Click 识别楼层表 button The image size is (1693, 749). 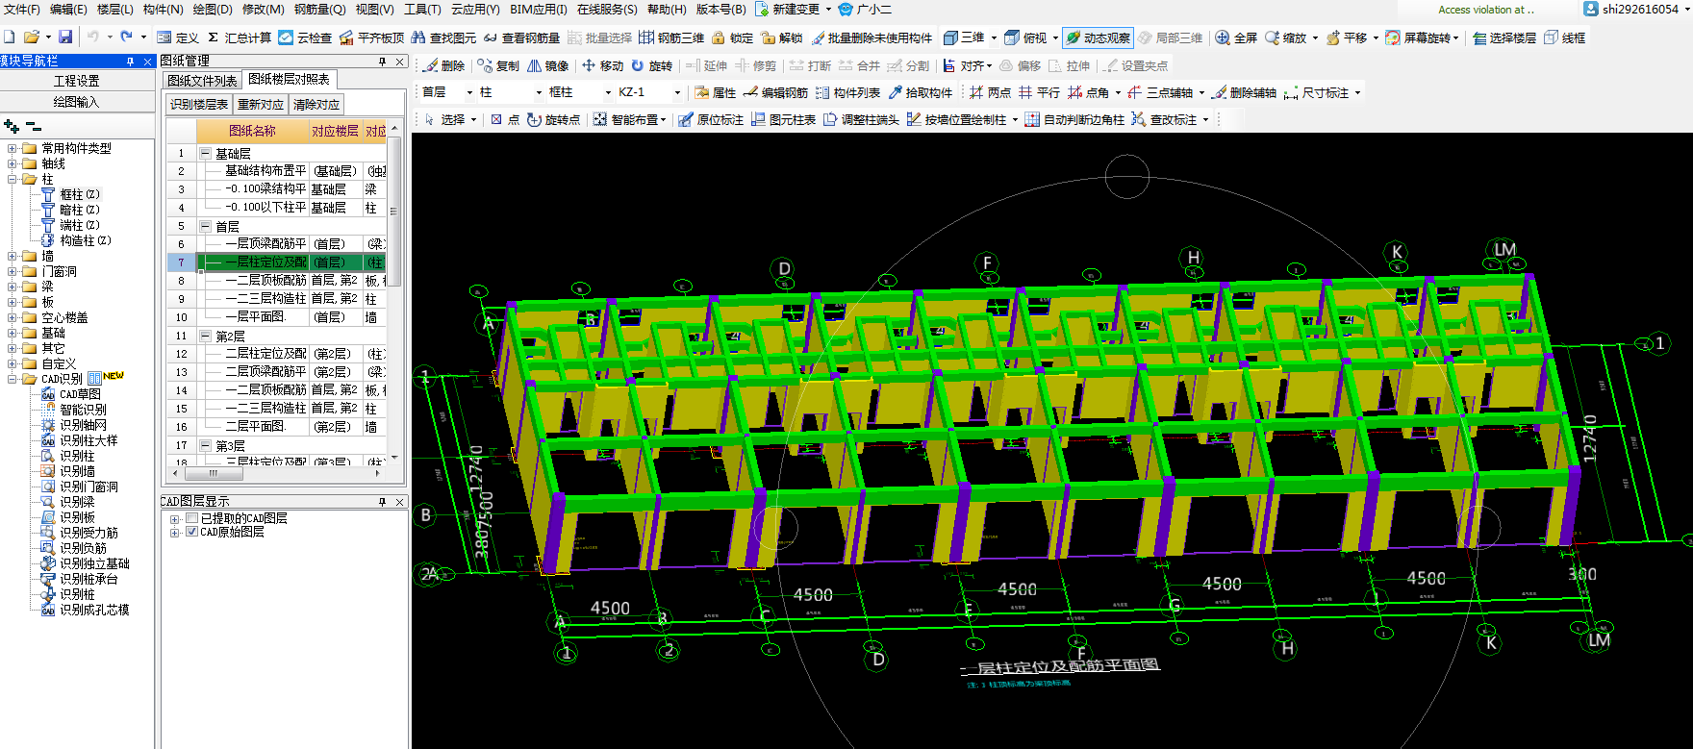pyautogui.click(x=199, y=104)
